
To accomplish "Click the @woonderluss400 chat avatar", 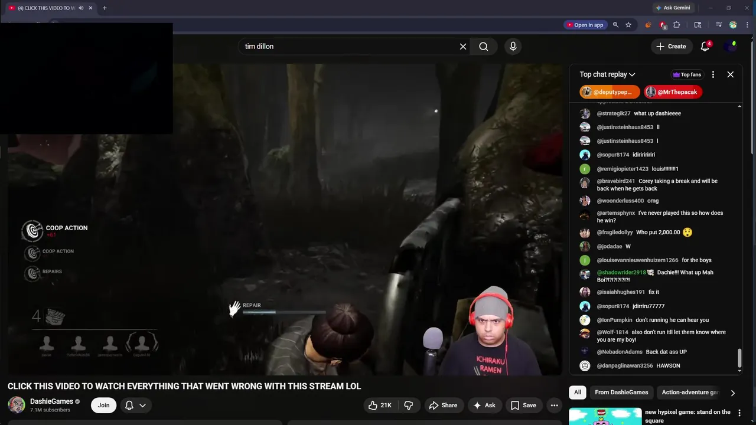I will (x=585, y=201).
